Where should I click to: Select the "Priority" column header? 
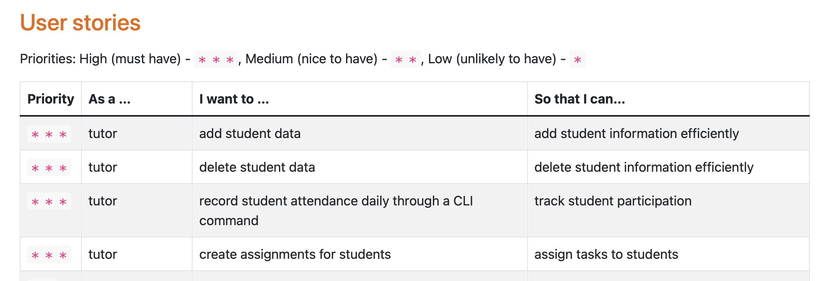pyautogui.click(x=51, y=99)
